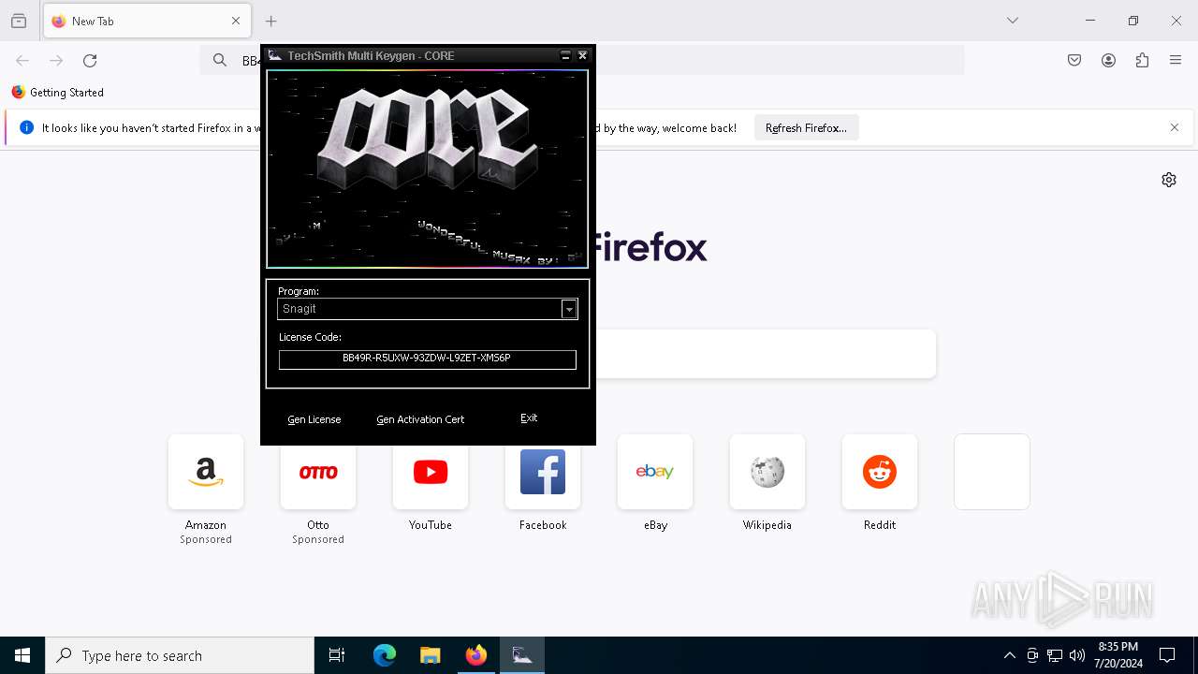The image size is (1198, 674).
Task: Open the Firefox application menu hamburger
Action: pos(1176,61)
